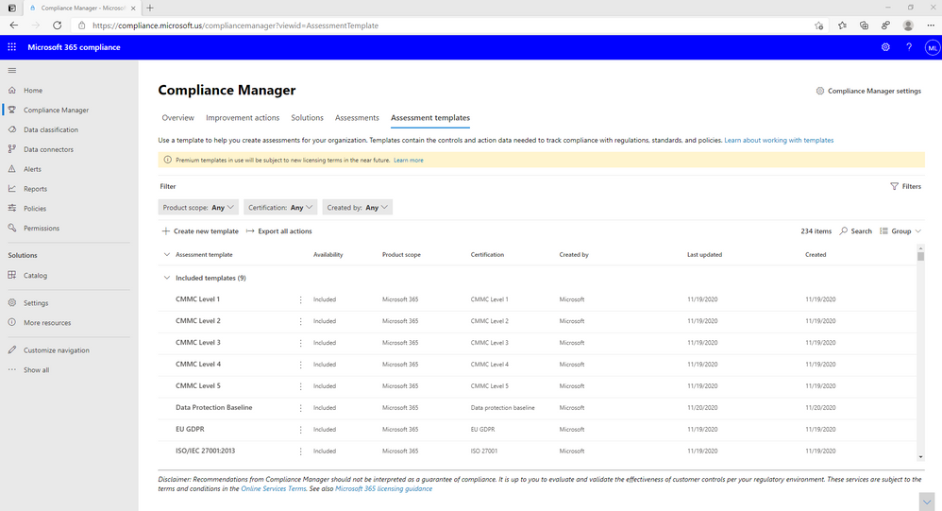Click the bottom-right page chevron button
This screenshot has height=511, width=942.
(x=927, y=502)
